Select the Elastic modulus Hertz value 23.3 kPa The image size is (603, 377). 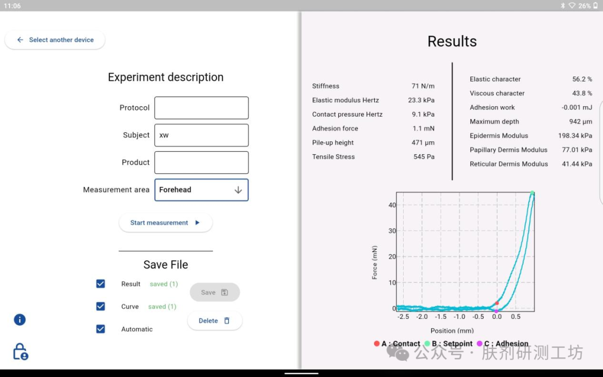[x=421, y=101]
